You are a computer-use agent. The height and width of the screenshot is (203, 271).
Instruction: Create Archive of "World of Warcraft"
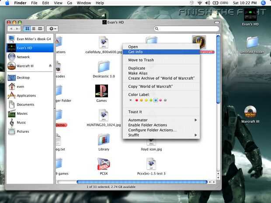161,78
